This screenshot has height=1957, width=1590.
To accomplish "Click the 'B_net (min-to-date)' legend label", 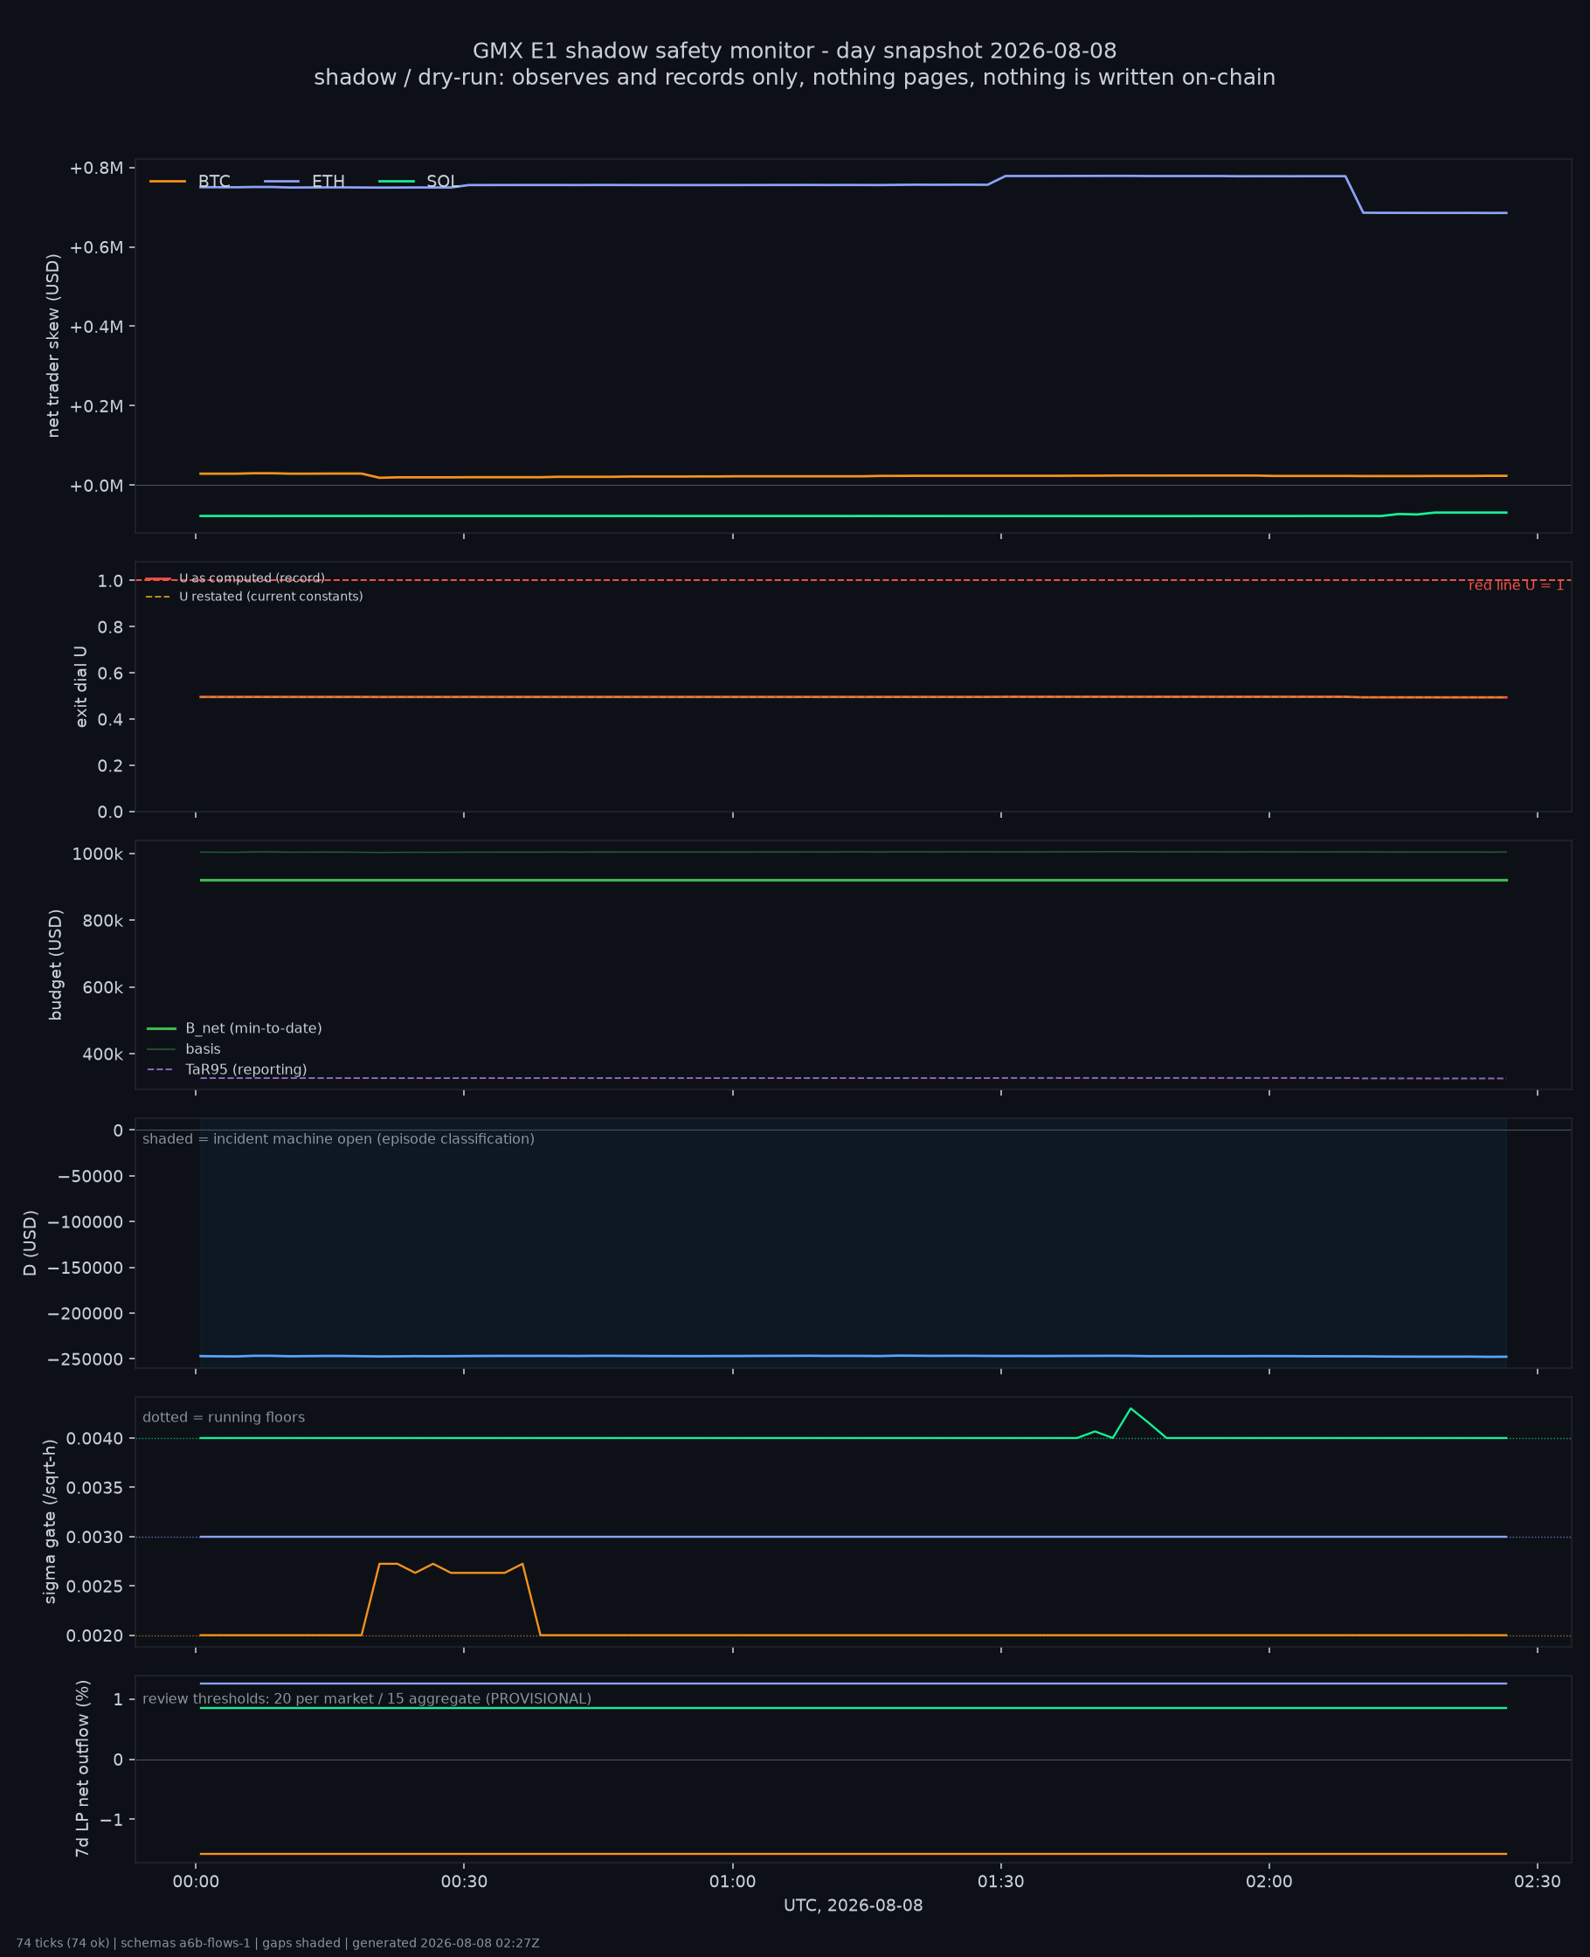I will tap(253, 1028).
